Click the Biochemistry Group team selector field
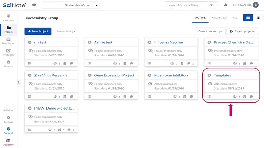The height and width of the screenshot is (148, 264). click(x=68, y=5)
